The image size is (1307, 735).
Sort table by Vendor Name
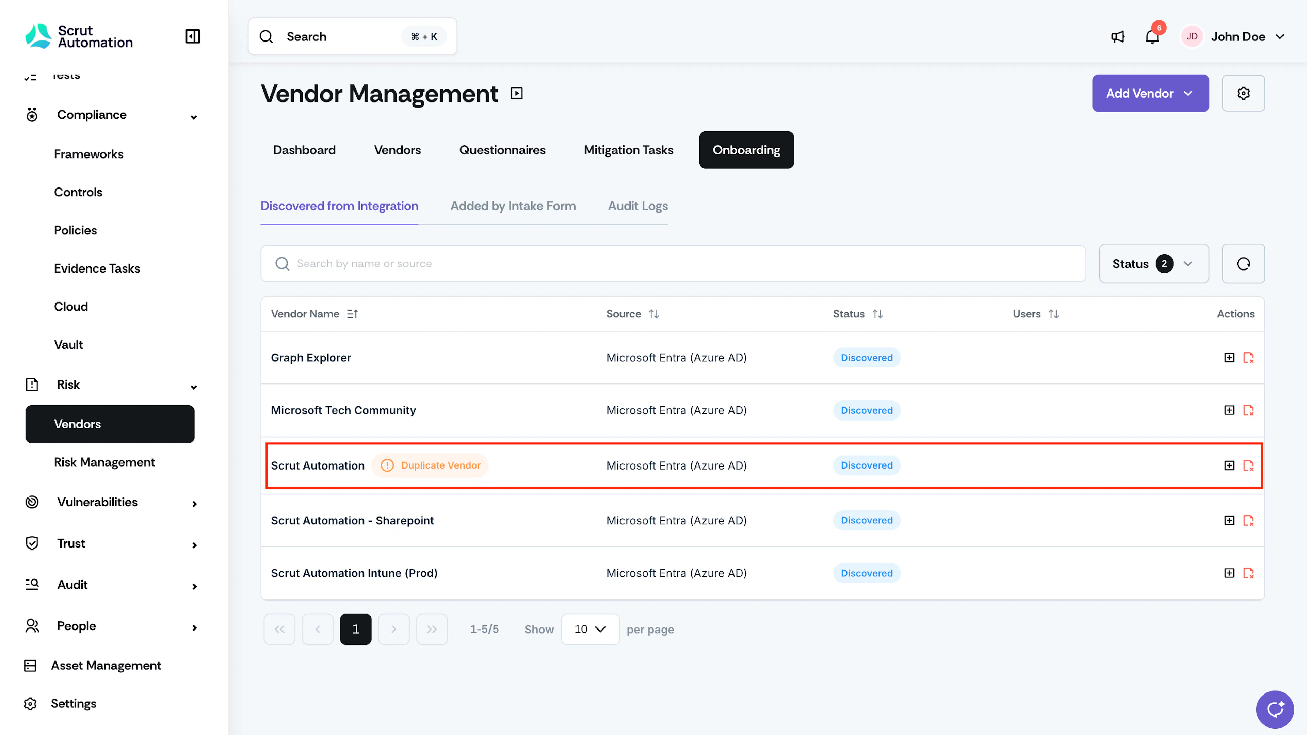coord(353,314)
